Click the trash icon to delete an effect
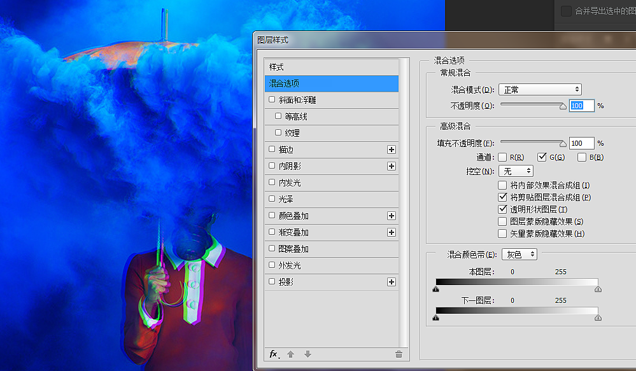Screen dimensions: 636x371 399,354
